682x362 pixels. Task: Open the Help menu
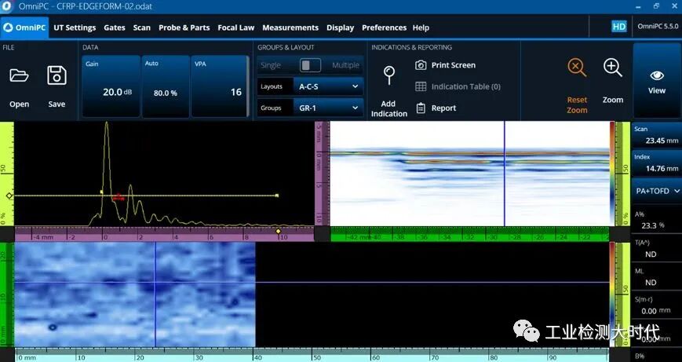click(x=421, y=27)
